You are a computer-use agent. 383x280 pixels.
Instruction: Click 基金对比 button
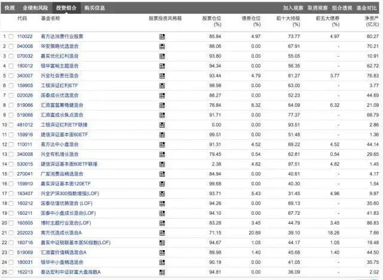click(x=366, y=8)
